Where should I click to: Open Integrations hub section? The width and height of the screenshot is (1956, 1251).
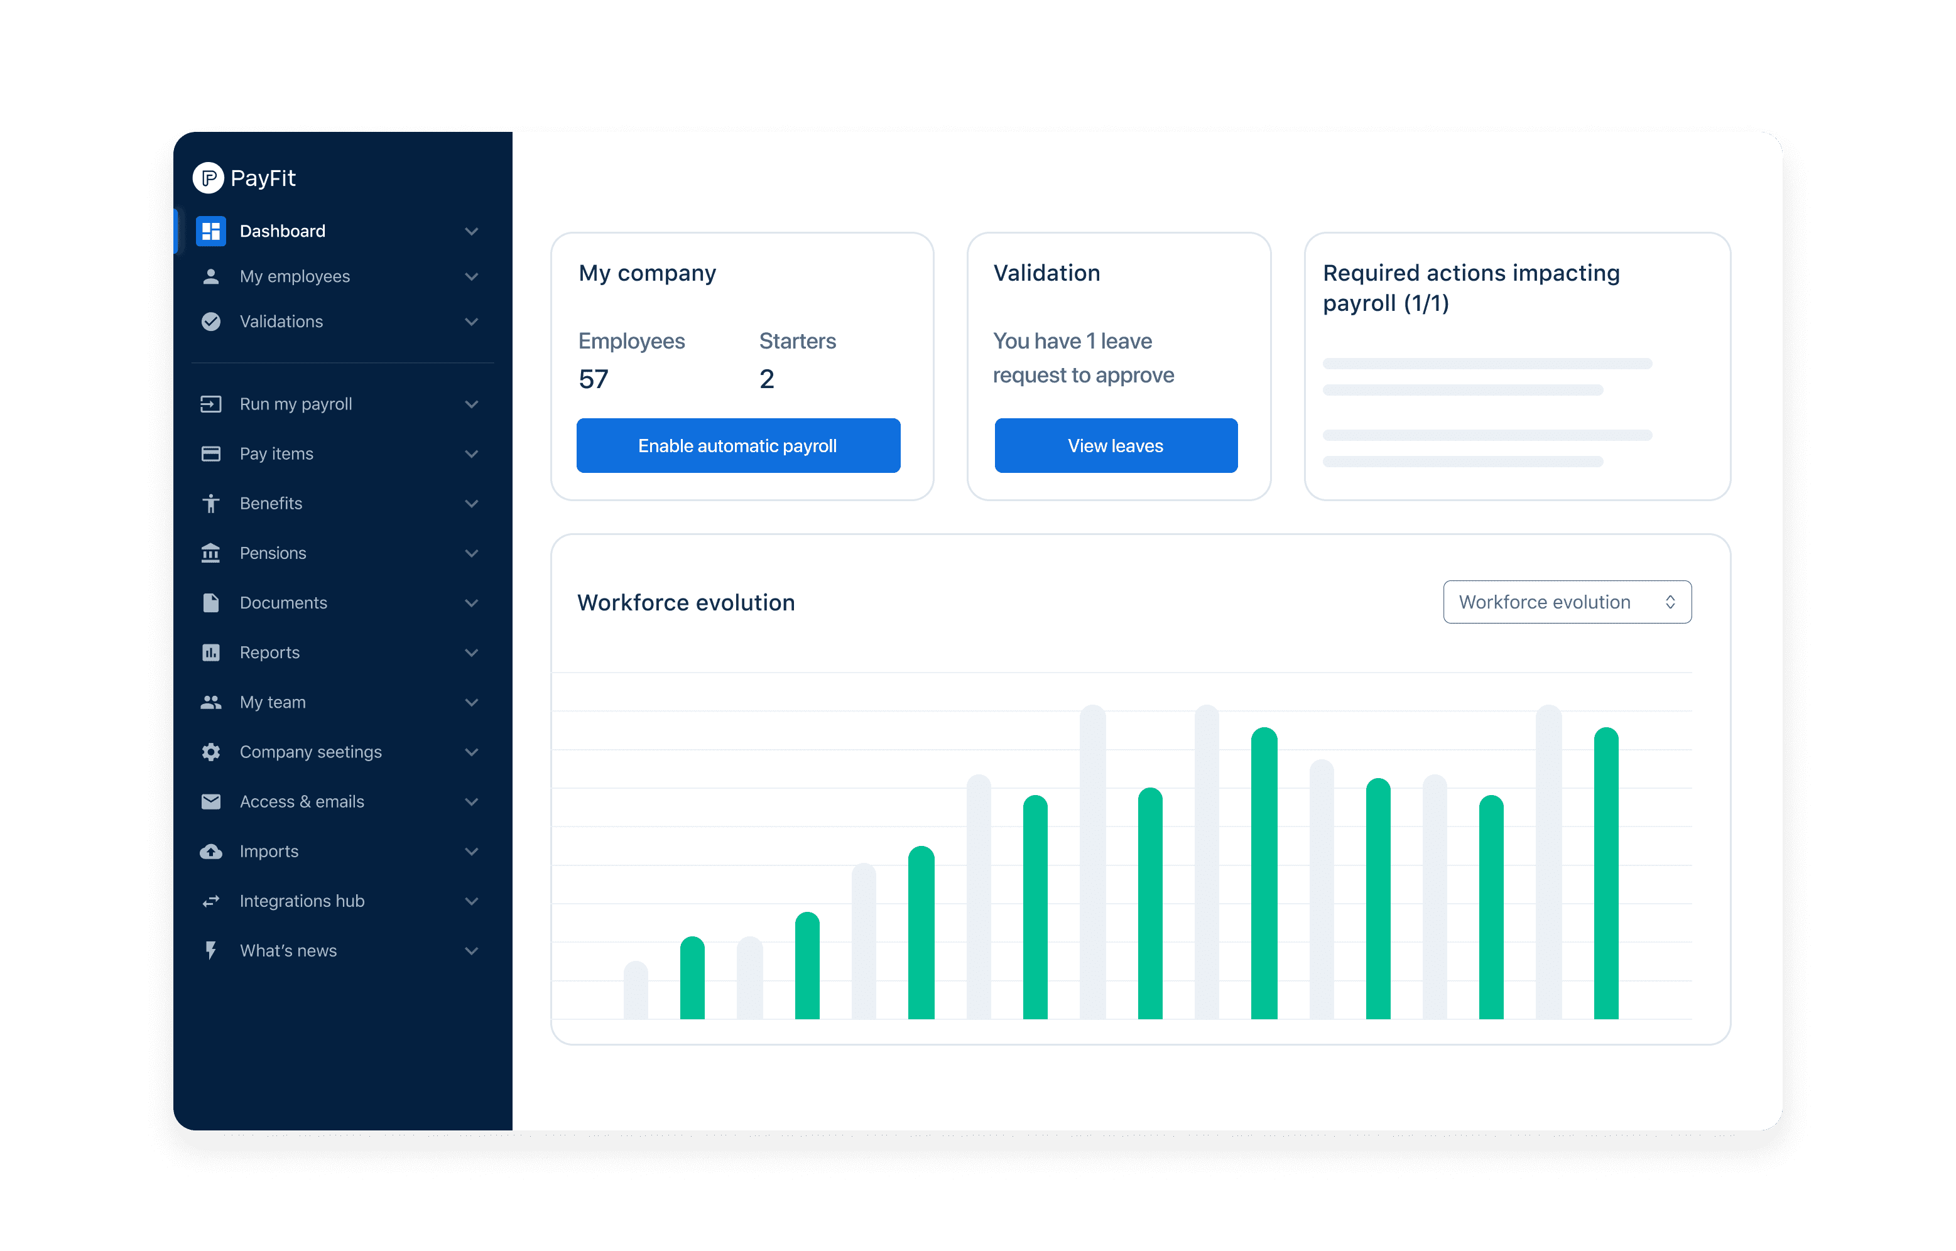click(x=302, y=901)
